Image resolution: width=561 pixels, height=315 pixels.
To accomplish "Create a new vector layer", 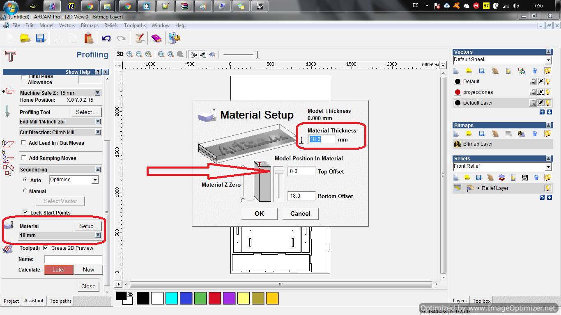I will pos(456,71).
